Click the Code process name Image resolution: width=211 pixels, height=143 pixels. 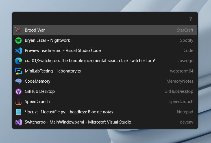[x=188, y=50]
